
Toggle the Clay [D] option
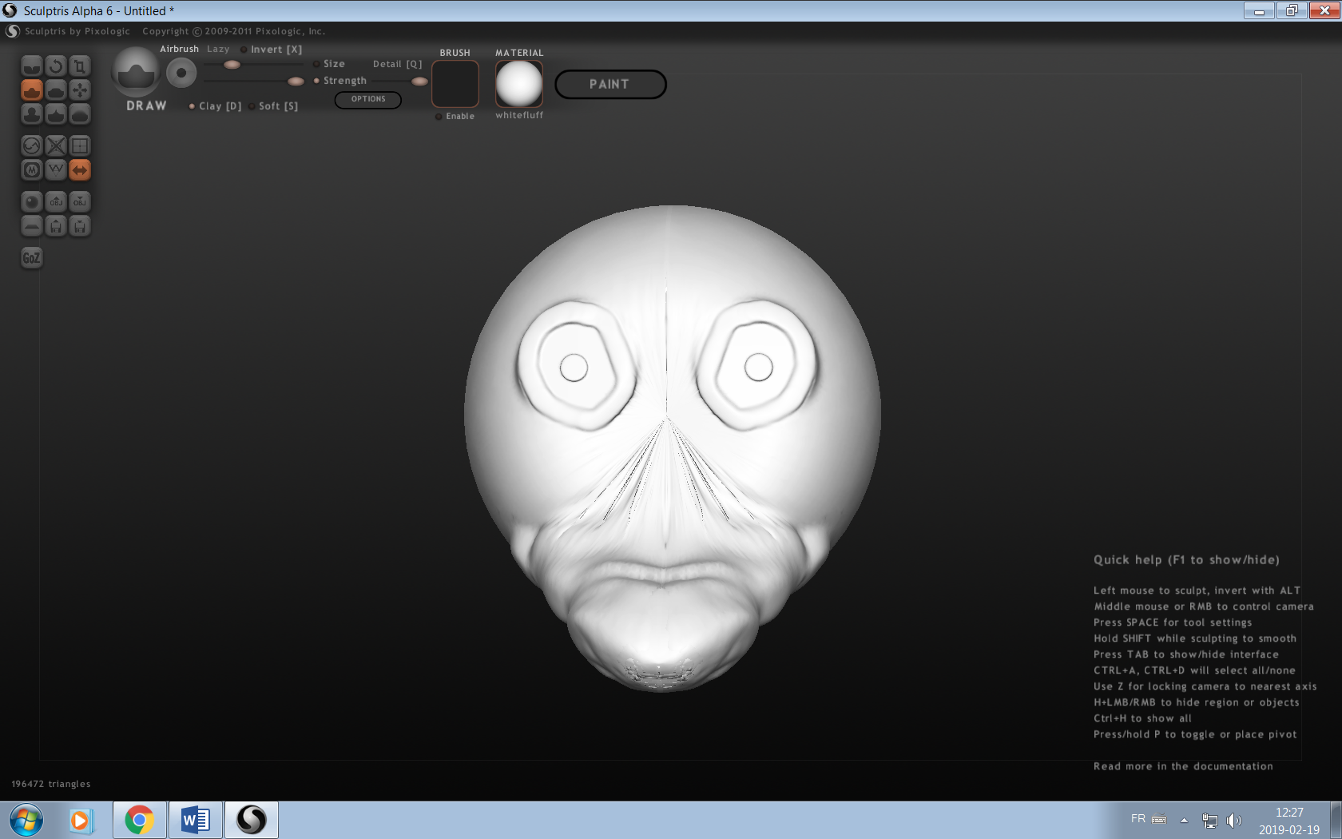coord(192,106)
